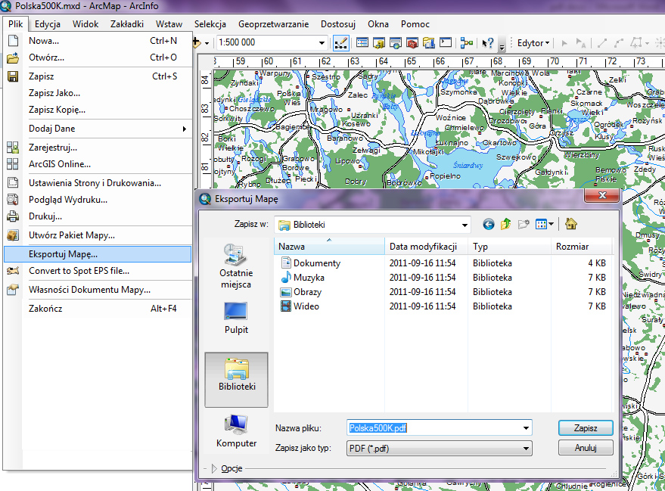Select Pulpit in the places bar
The image size is (665, 491).
(x=236, y=318)
